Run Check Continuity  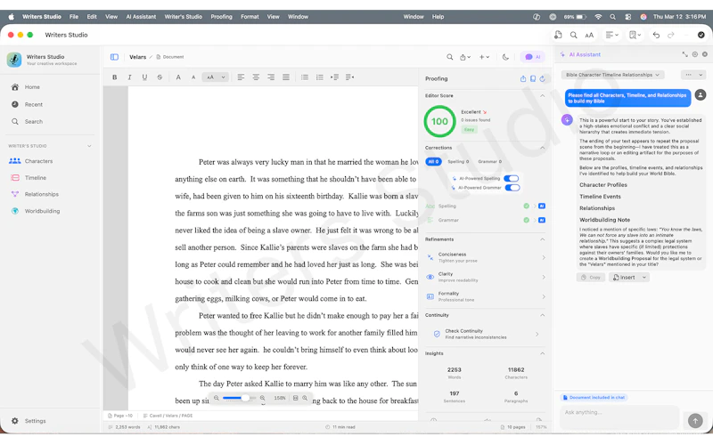point(485,335)
